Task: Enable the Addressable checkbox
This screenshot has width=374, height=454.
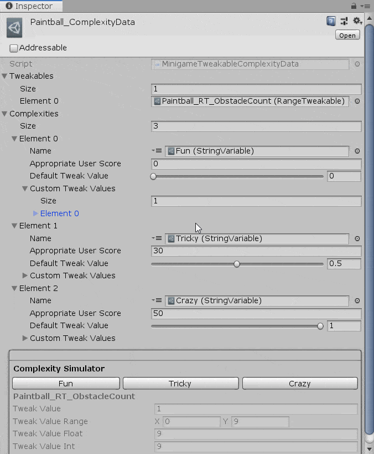Action: pyautogui.click(x=14, y=48)
